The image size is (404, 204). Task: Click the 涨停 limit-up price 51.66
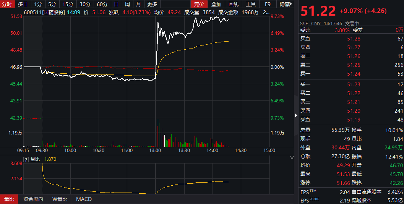343,183
